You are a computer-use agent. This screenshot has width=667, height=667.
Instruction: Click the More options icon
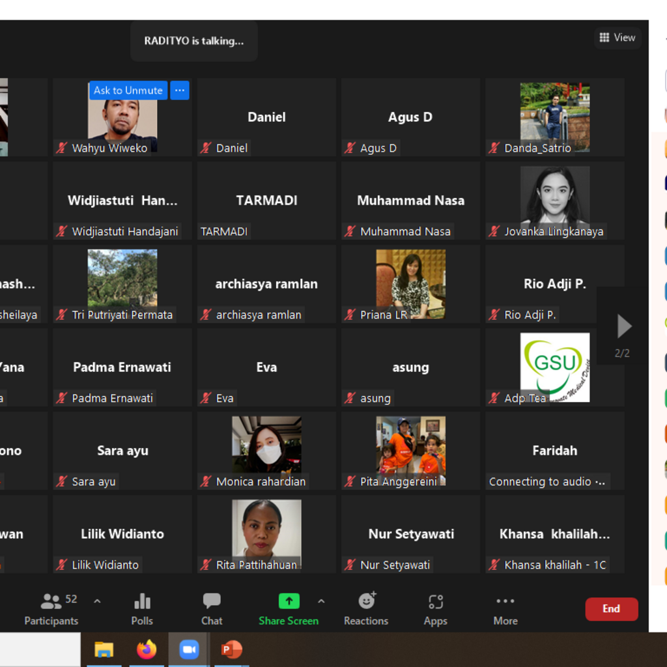(x=505, y=608)
